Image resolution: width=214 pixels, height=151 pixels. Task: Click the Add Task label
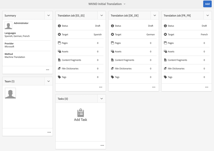(80, 120)
